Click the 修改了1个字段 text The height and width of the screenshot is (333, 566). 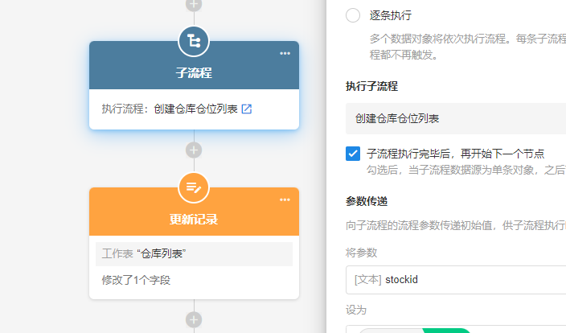click(x=136, y=281)
